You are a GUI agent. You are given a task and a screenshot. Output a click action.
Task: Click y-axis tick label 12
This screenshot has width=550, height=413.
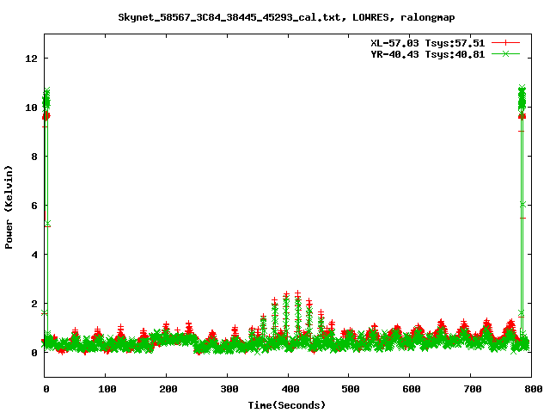31,59
